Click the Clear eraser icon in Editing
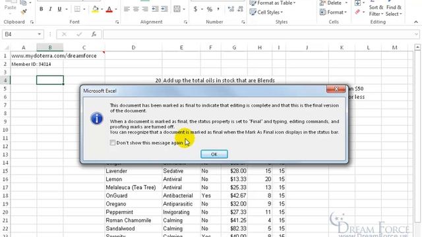This screenshot has height=237, width=422. (x=357, y=12)
